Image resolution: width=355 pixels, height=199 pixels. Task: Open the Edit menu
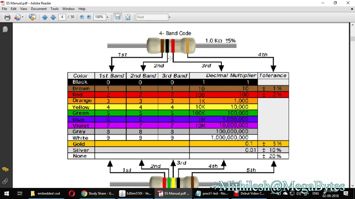click(14, 9)
